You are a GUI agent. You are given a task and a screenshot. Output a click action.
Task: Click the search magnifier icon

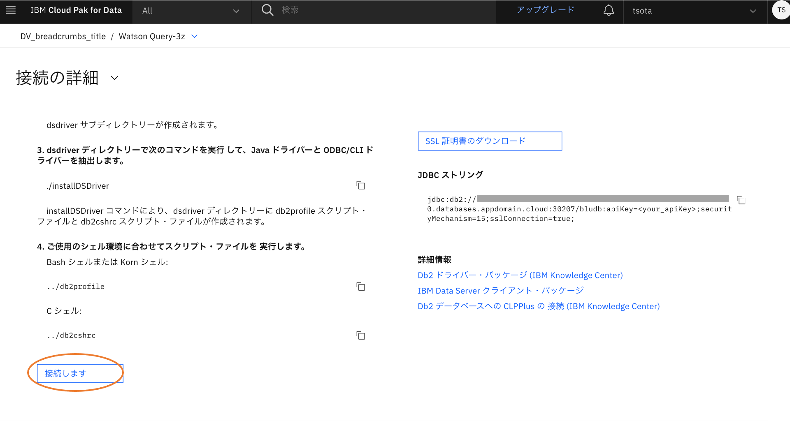tap(267, 10)
